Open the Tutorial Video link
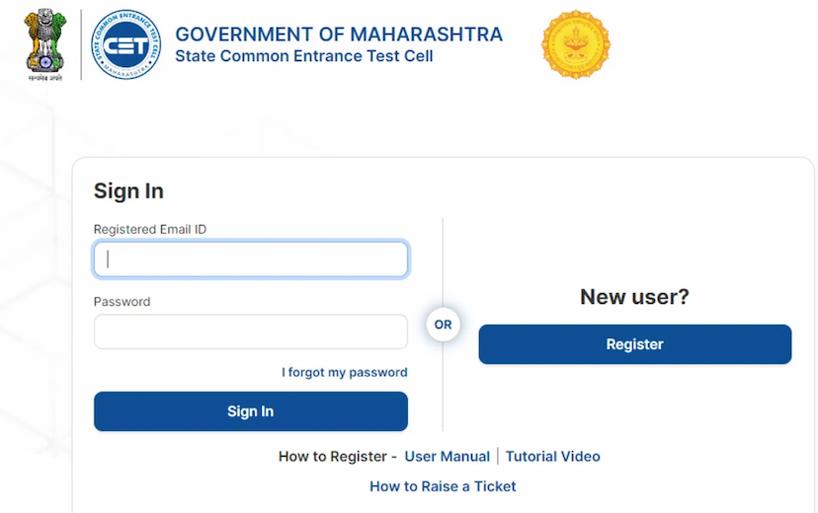This screenshot has height=513, width=818. (552, 457)
